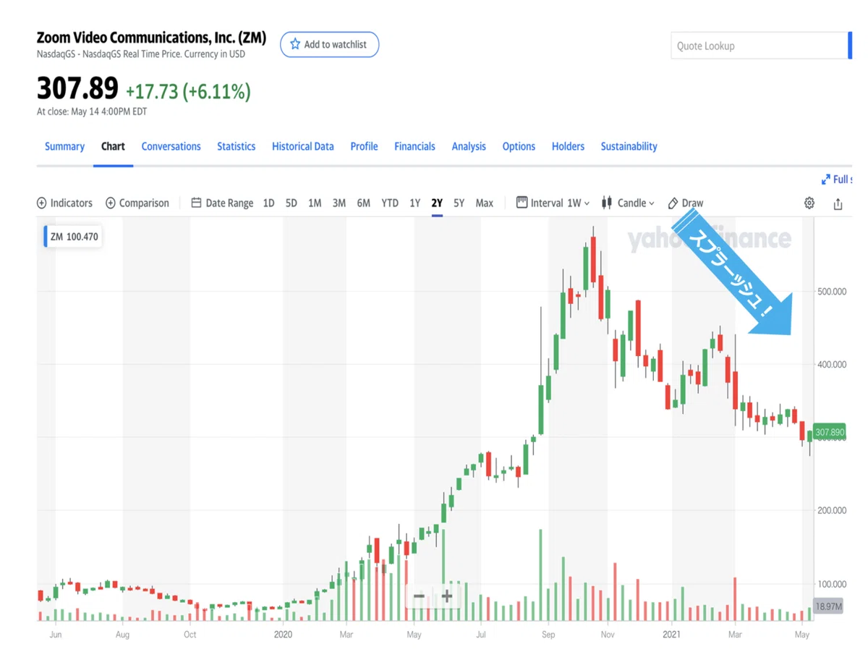
Task: Open the Historical Data tab
Action: tap(303, 146)
